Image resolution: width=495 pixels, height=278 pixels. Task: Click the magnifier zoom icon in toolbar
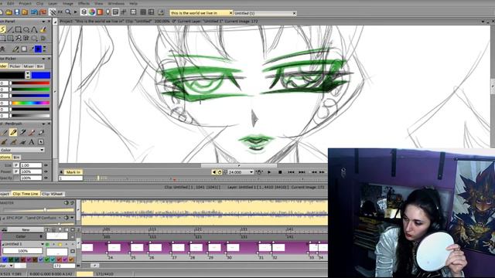(68, 12)
